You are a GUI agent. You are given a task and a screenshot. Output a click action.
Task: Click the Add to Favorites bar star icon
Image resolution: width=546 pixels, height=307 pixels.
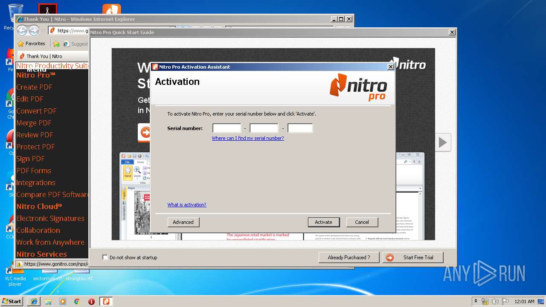pos(56,43)
